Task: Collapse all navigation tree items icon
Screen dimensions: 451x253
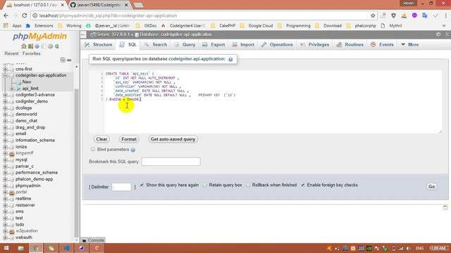Action: (63, 60)
